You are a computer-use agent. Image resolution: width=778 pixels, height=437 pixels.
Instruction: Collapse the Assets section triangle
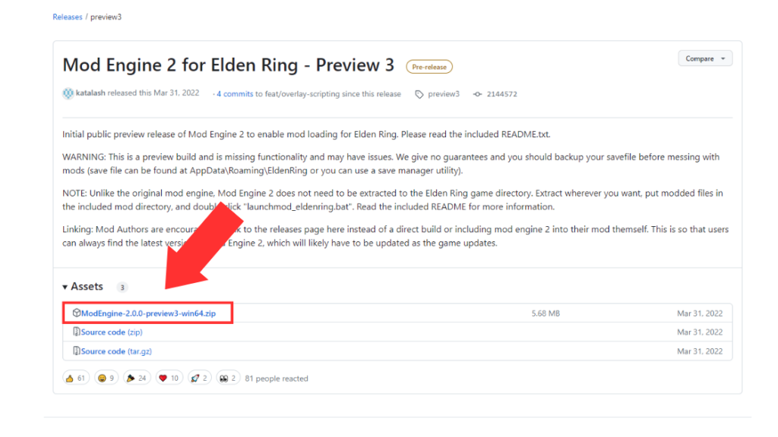coord(65,287)
